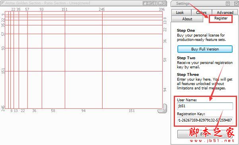Close the Settings panel

point(236,4)
